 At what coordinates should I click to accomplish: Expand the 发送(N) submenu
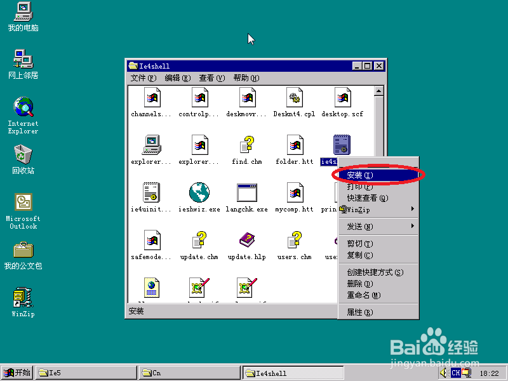(378, 226)
